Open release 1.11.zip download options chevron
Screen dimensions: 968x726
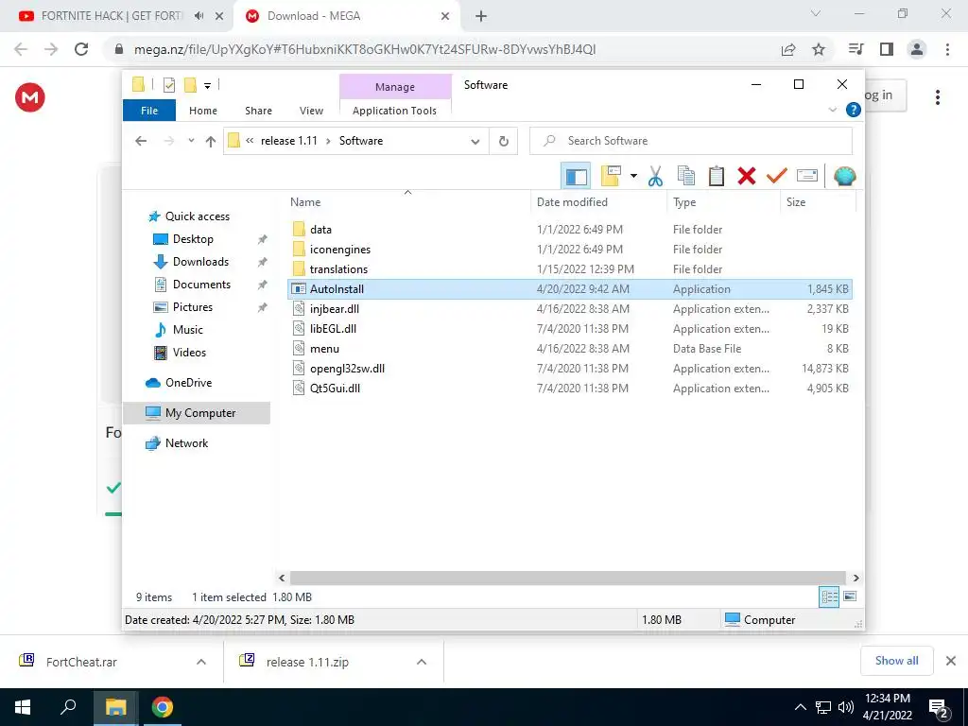point(422,662)
